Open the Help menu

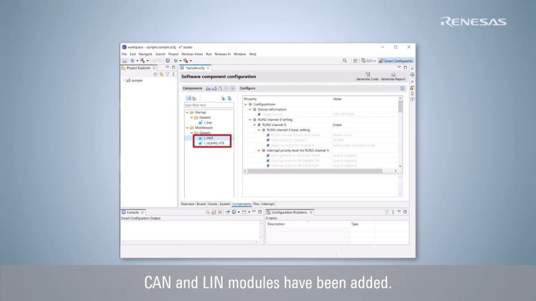[252, 54]
